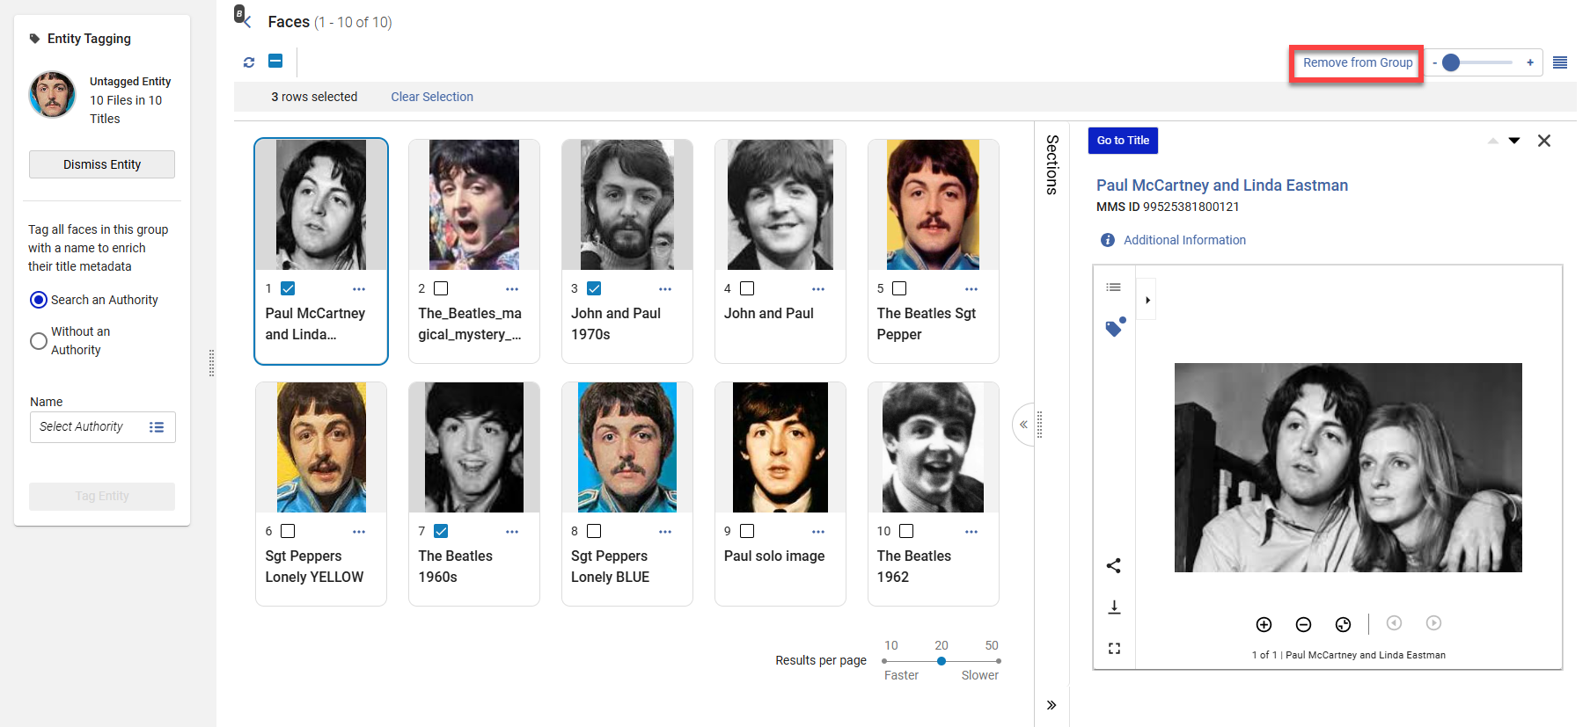Zoom out on the viewer image
This screenshot has height=727, width=1590.
(1303, 624)
